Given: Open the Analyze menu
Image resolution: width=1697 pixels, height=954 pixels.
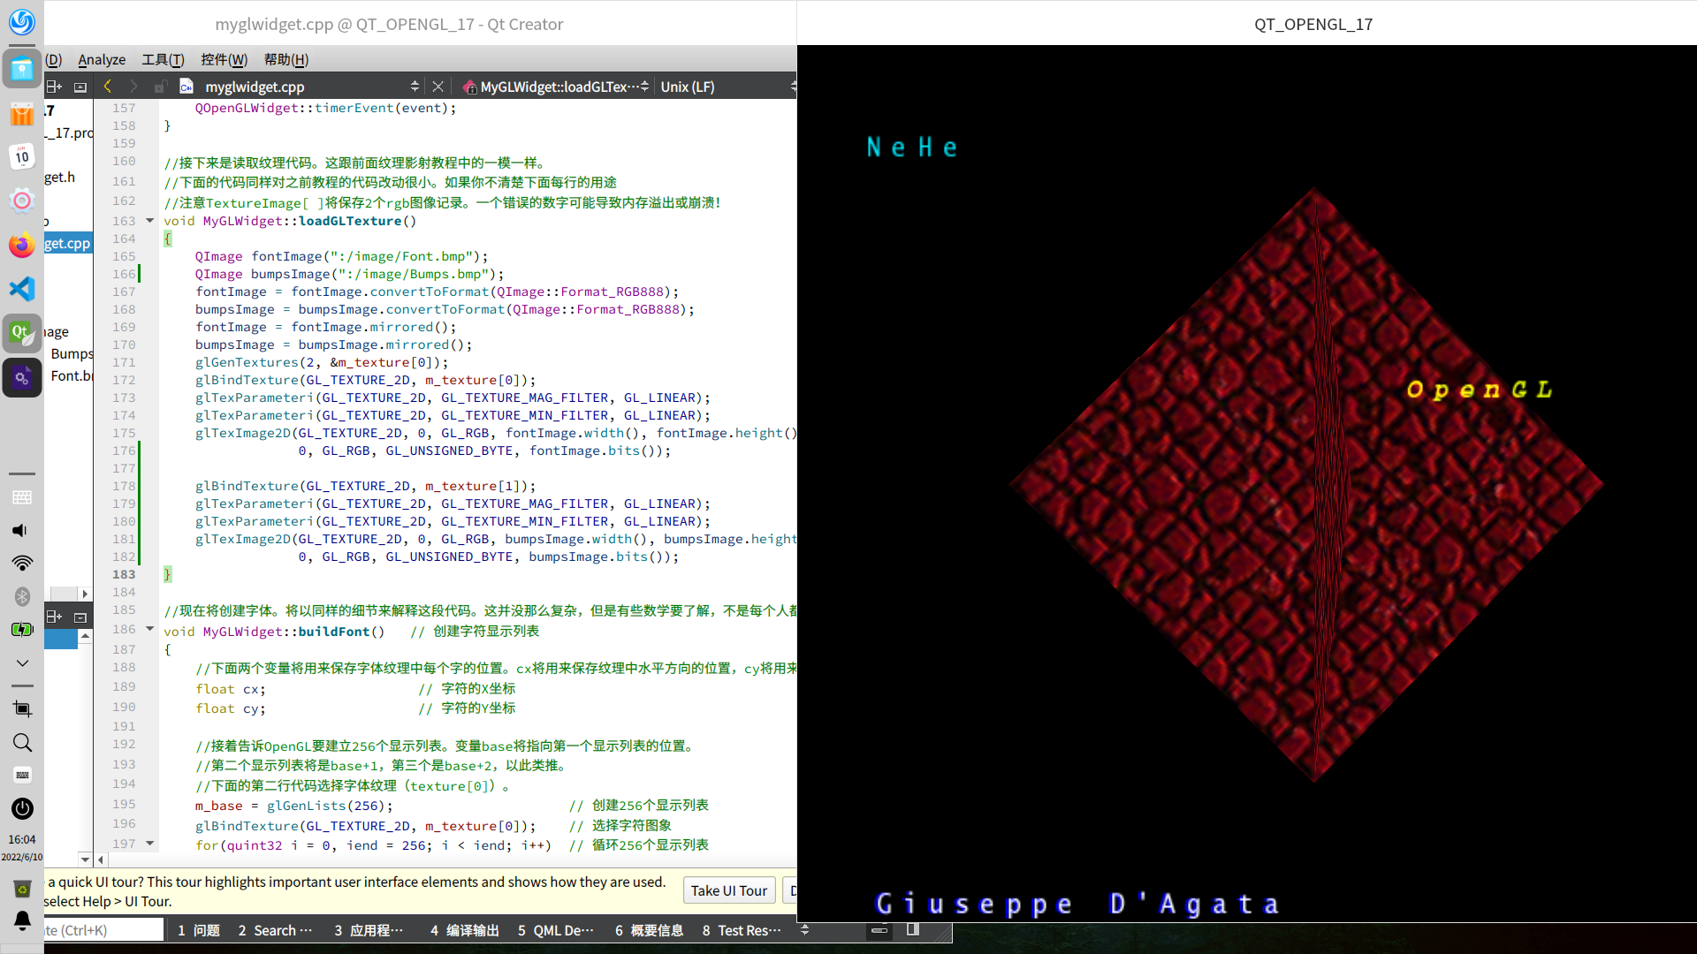Looking at the screenshot, I should [x=102, y=59].
